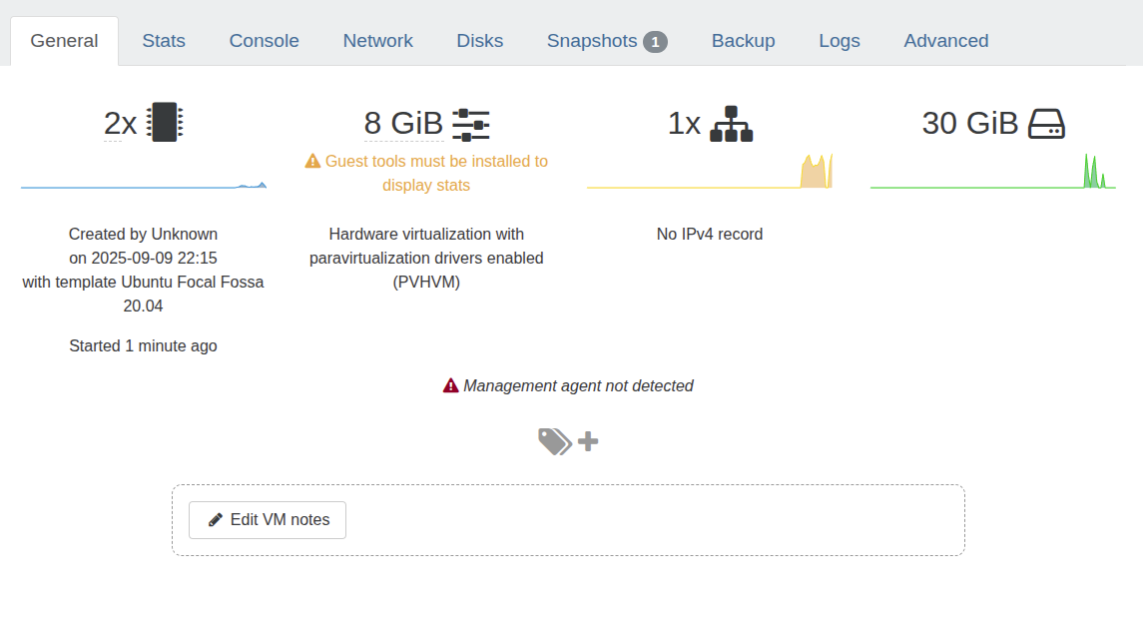
Task: Click the disk activity sparkline graph
Action: coord(992,175)
